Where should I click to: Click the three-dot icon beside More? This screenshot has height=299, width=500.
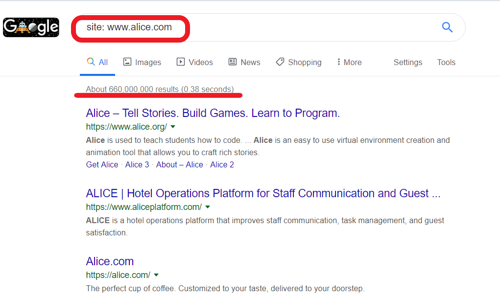pos(339,62)
